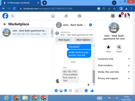Screen dimensions: 135x101
Task: Click John's avatar beside his message
Action: [x=58, y=81]
